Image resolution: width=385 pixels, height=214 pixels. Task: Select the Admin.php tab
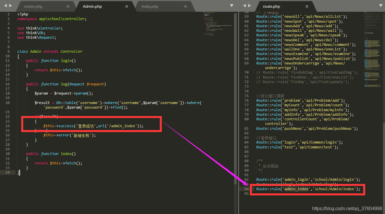pyautogui.click(x=92, y=6)
